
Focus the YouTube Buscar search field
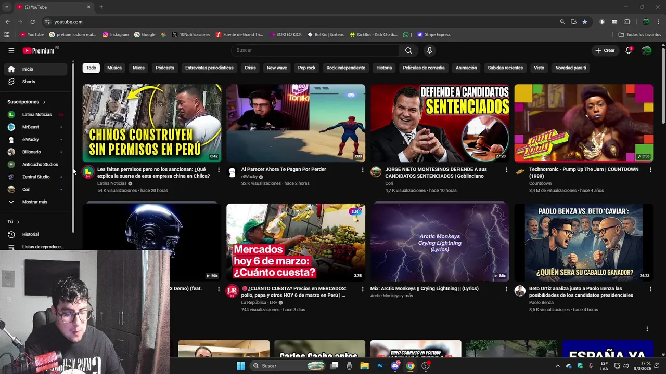pyautogui.click(x=315, y=50)
